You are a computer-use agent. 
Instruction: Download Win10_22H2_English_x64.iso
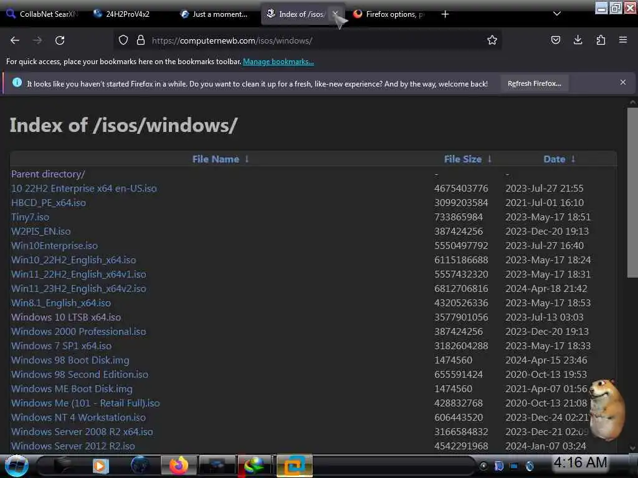(x=74, y=260)
